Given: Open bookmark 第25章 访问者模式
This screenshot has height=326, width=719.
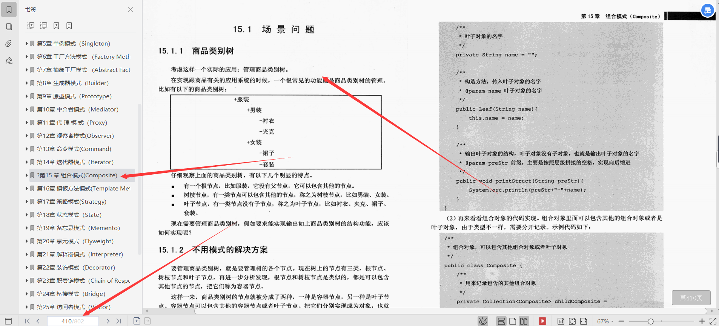Looking at the screenshot, I should 74,307.
